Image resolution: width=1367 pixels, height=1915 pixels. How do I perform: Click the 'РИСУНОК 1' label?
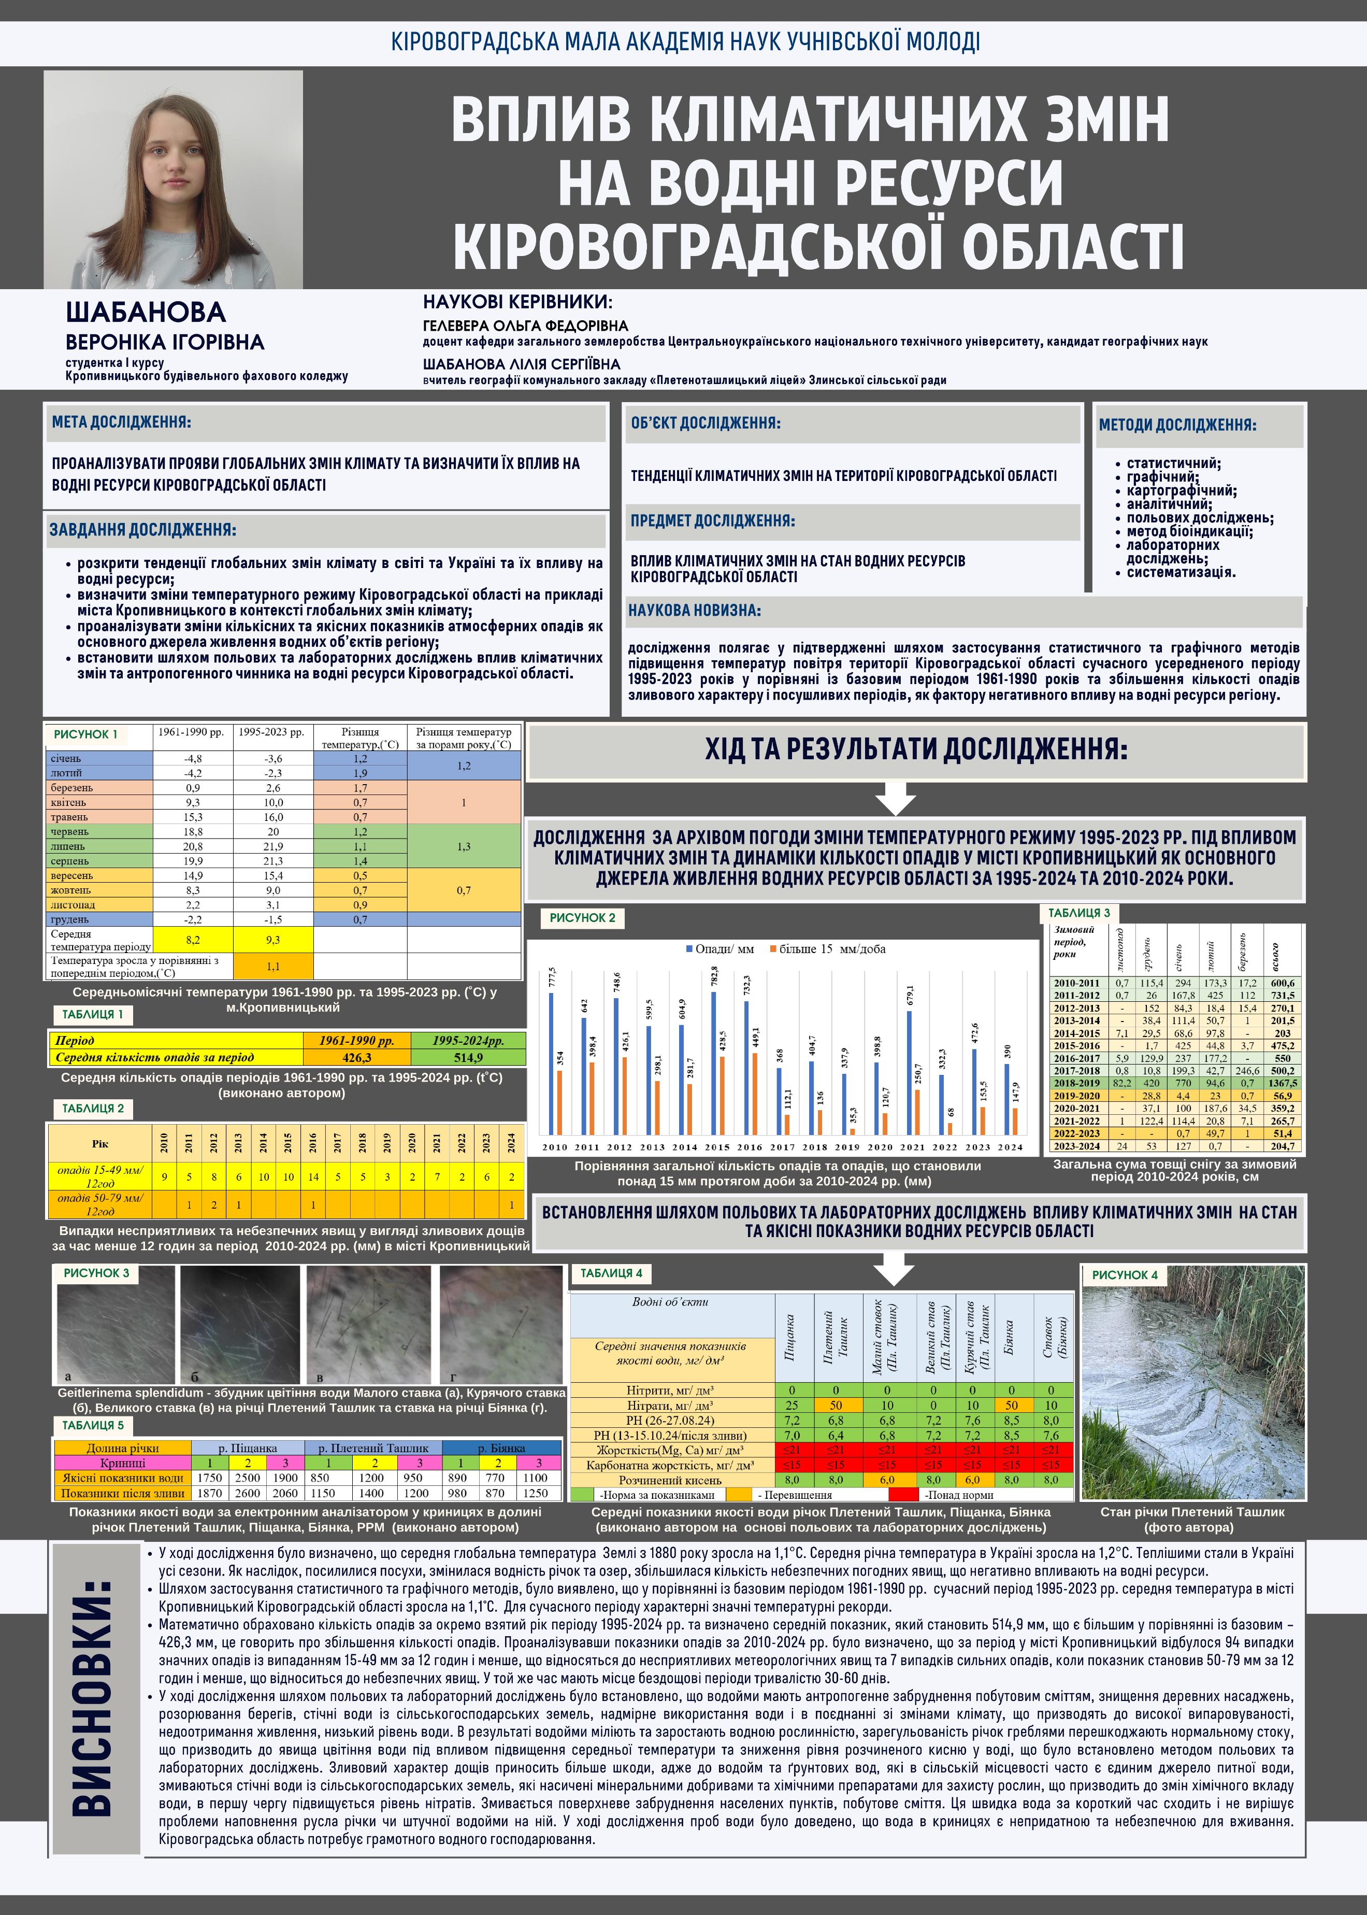86,734
